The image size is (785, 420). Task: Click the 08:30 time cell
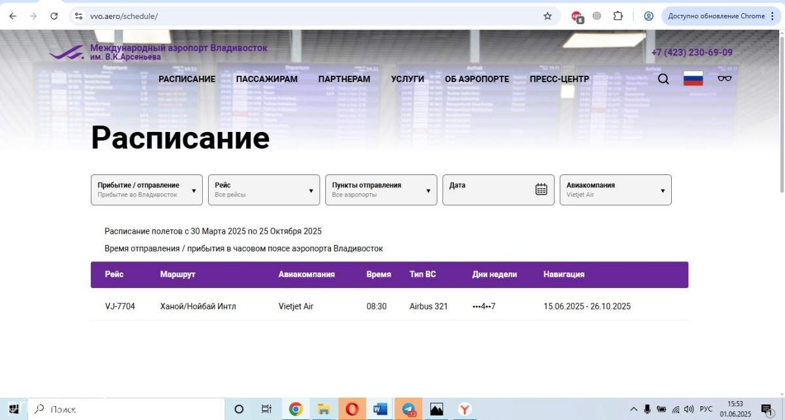(377, 306)
